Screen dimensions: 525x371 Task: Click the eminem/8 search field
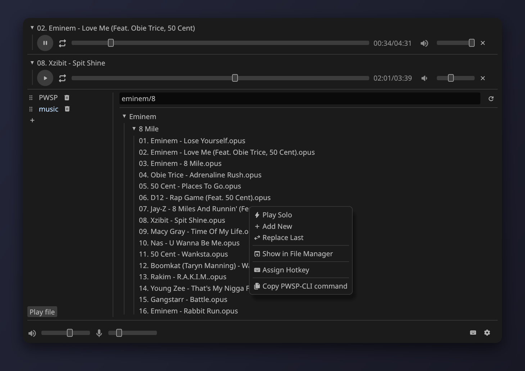pyautogui.click(x=300, y=99)
